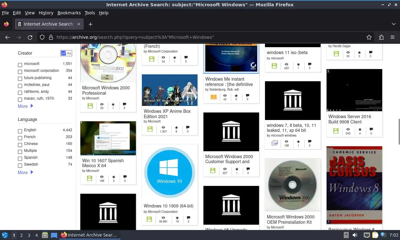
Task: Open the Edit menu
Action: [17, 13]
